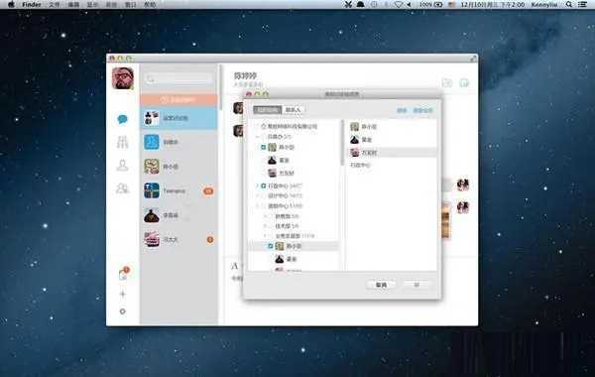This screenshot has width=595, height=377.
Task: Open the single-person contacts icon in sidebar
Action: [122, 165]
